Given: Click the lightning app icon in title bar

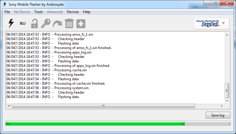Looking at the screenshot, I should pyautogui.click(x=5, y=4).
